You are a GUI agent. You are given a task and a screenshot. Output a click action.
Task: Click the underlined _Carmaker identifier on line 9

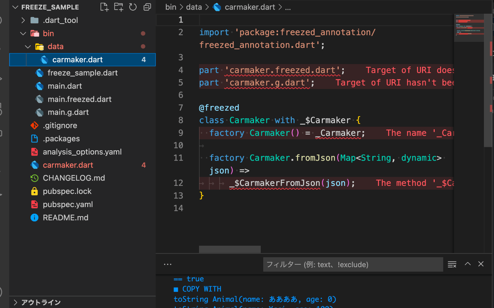point(338,133)
